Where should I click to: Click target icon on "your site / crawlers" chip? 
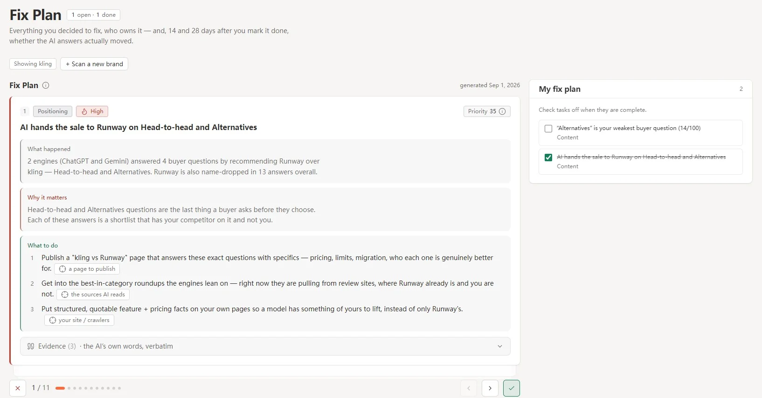click(53, 320)
